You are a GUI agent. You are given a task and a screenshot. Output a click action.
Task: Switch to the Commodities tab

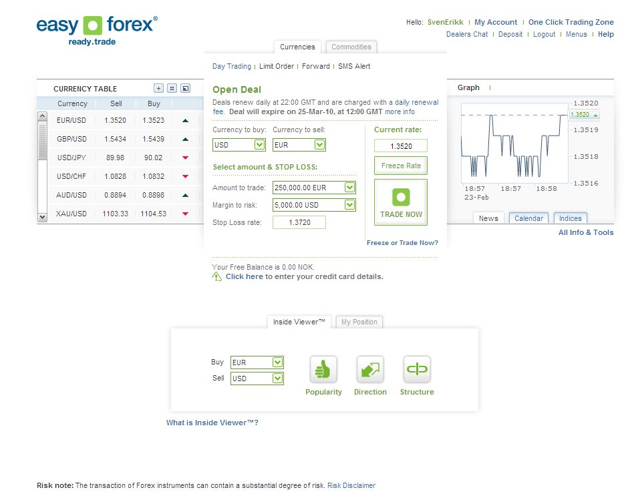[351, 47]
